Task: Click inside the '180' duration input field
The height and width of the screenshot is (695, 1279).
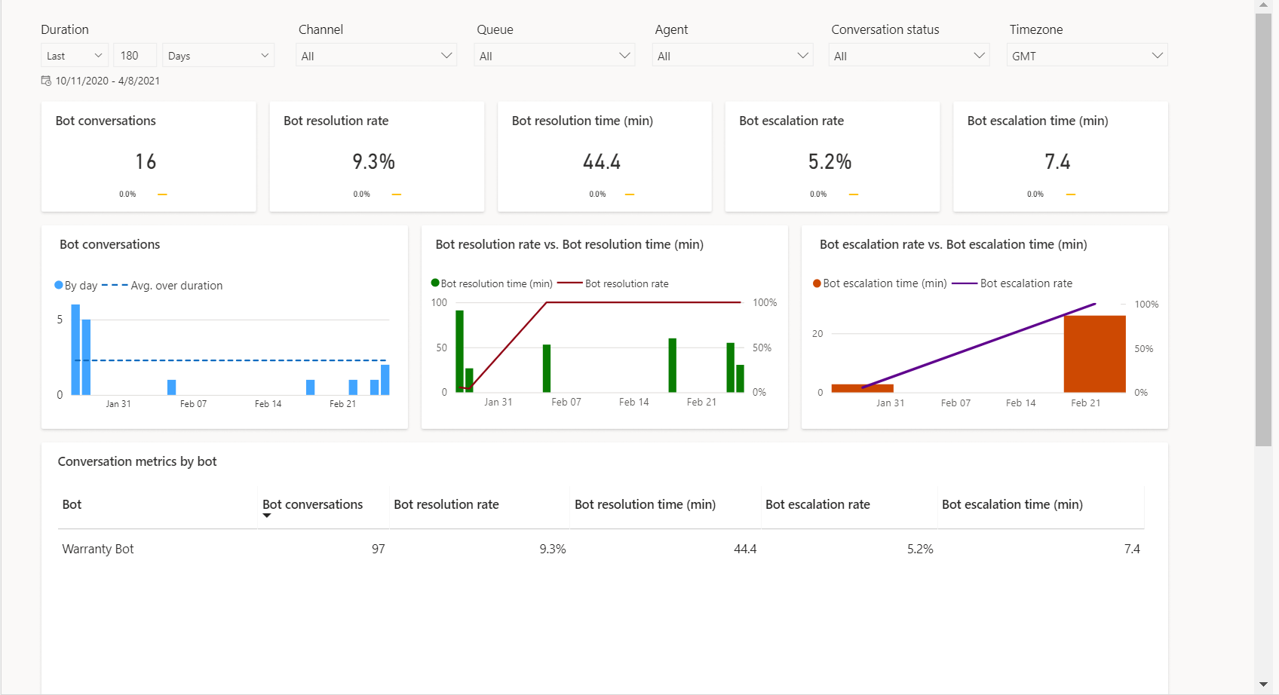Action: pyautogui.click(x=134, y=54)
